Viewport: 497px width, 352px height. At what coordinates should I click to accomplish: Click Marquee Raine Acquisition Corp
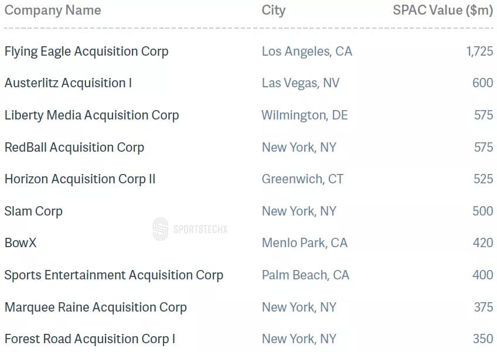pyautogui.click(x=96, y=307)
